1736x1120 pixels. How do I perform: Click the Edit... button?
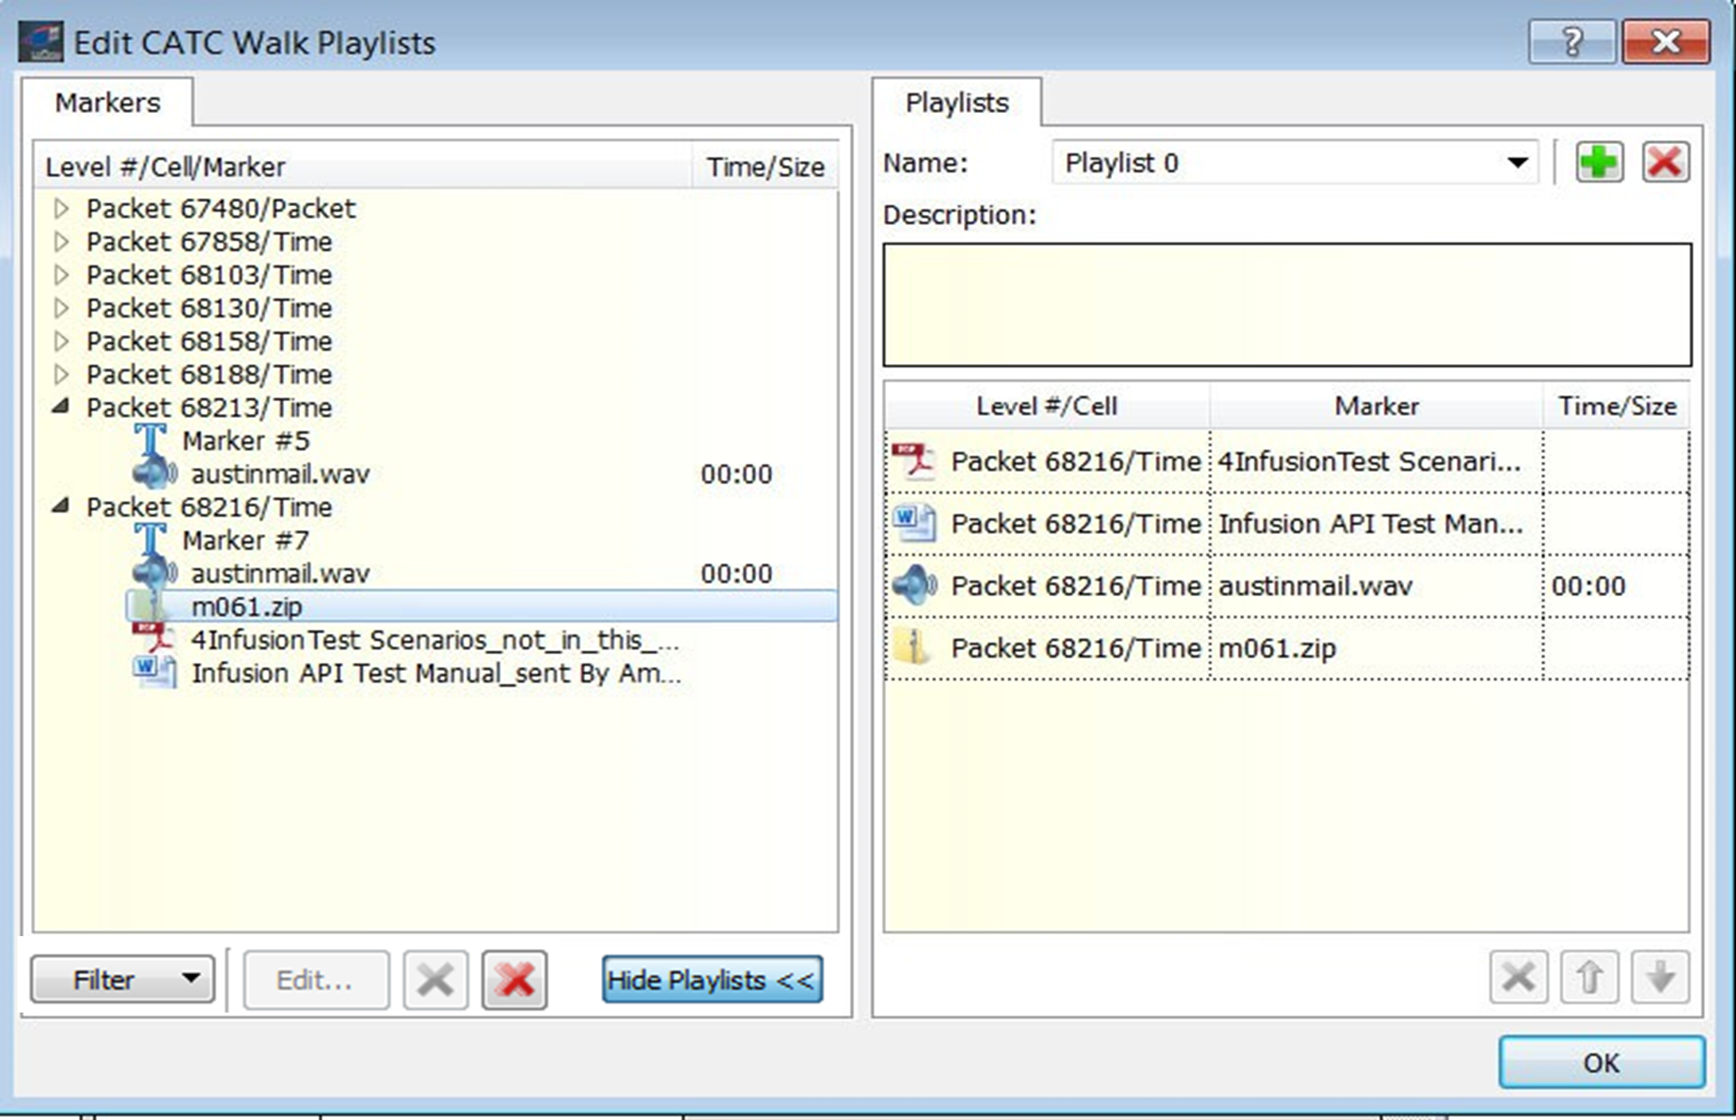(x=316, y=980)
